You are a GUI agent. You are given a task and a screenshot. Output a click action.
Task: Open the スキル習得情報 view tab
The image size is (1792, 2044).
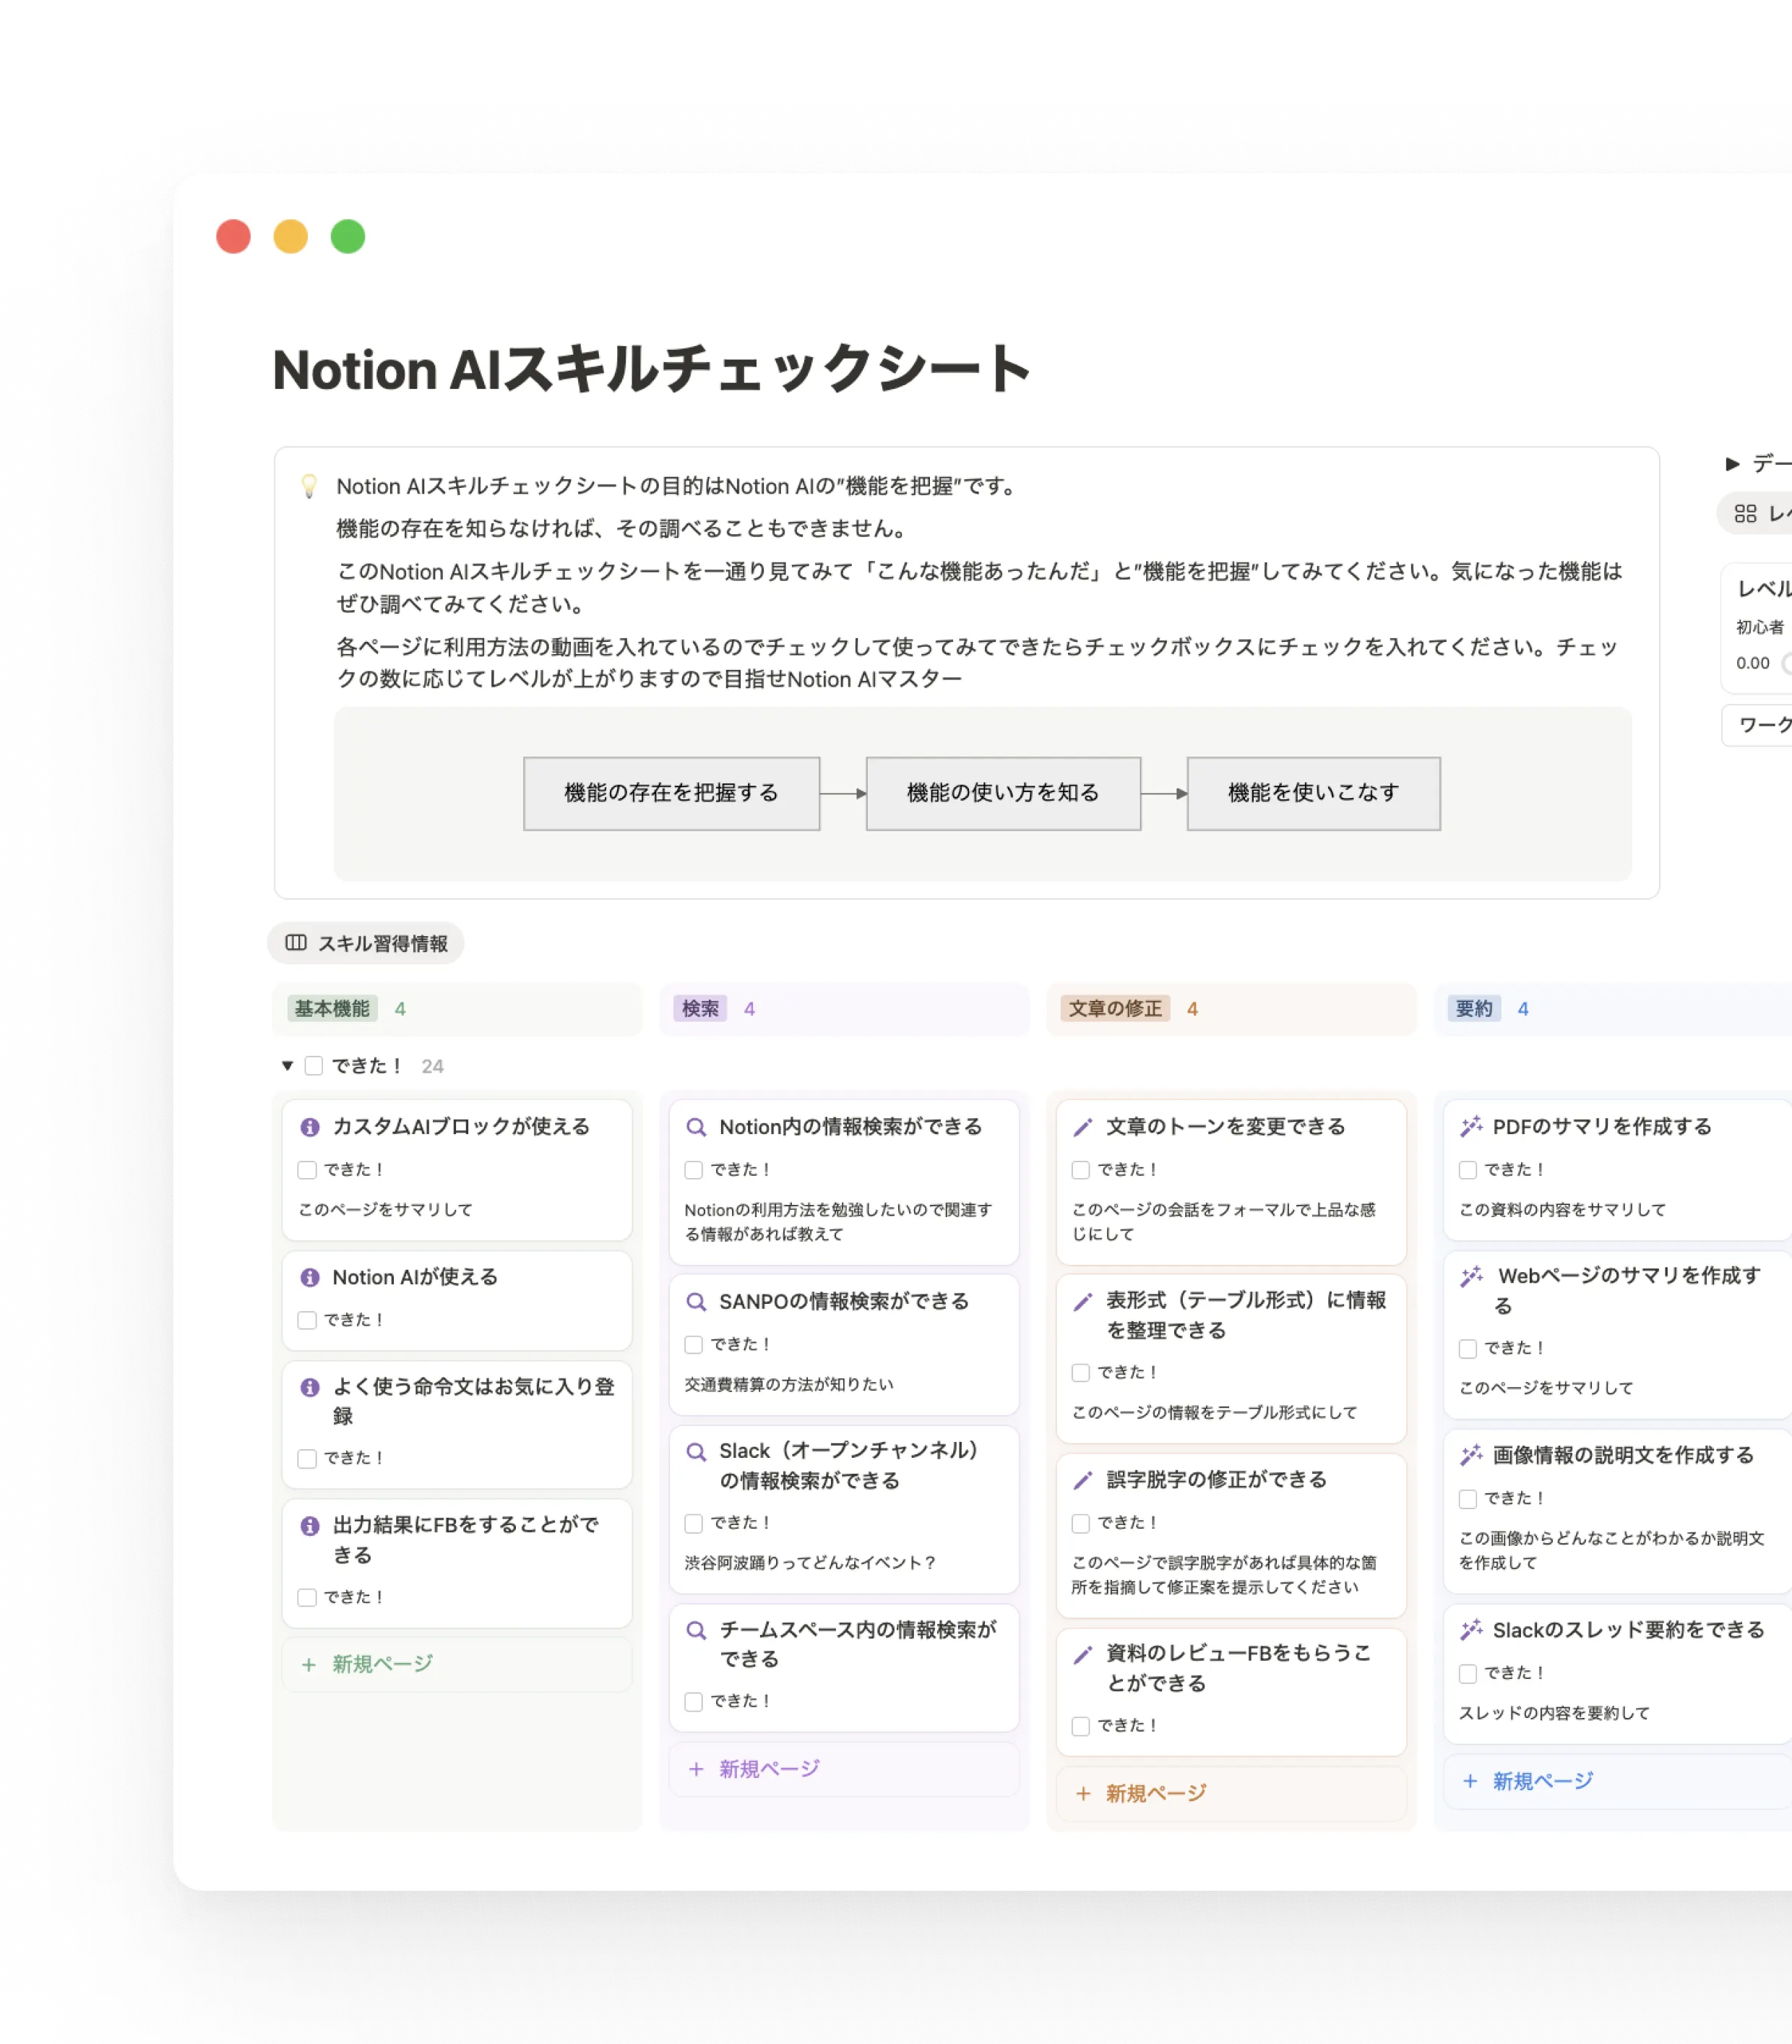[x=366, y=943]
